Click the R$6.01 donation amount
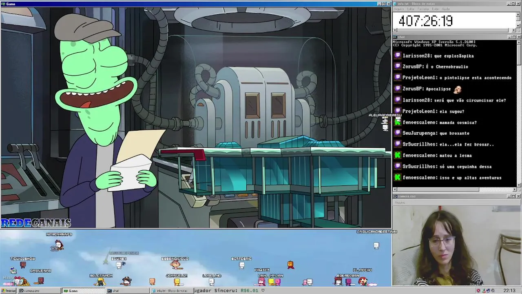522x294 pixels. pos(250,291)
